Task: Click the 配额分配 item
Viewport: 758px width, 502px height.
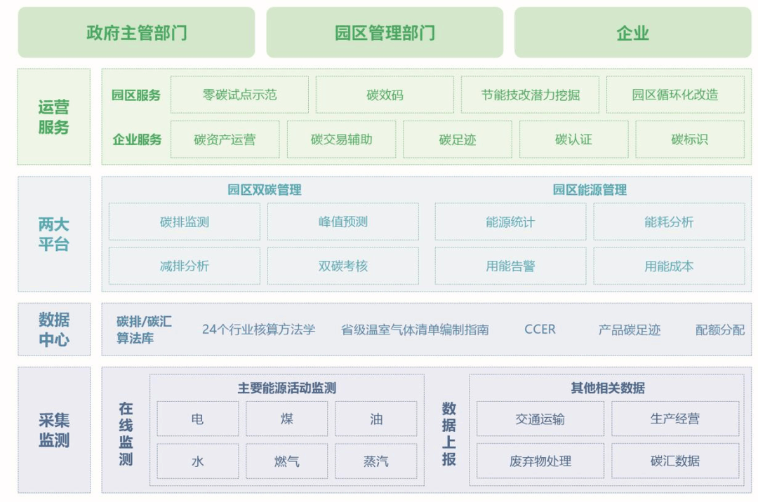Action: [x=720, y=330]
